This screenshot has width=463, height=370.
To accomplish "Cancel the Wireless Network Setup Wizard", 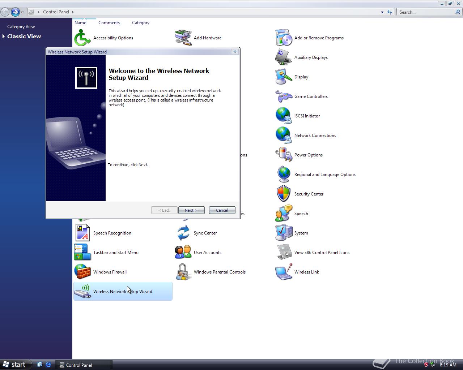I will [222, 210].
